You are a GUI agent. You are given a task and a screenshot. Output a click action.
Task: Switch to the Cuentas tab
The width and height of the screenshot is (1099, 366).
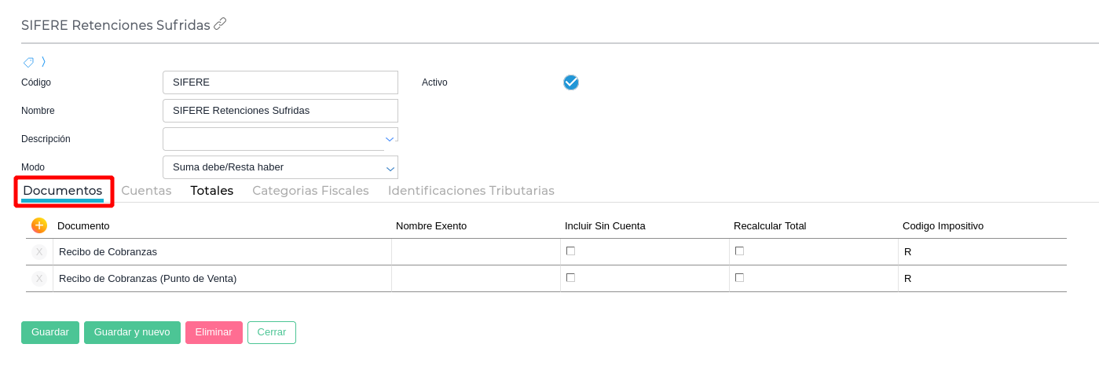point(146,191)
